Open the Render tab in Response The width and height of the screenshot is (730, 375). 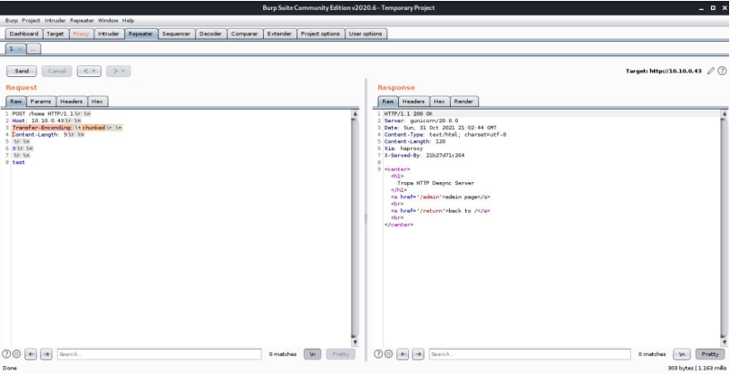[465, 101]
